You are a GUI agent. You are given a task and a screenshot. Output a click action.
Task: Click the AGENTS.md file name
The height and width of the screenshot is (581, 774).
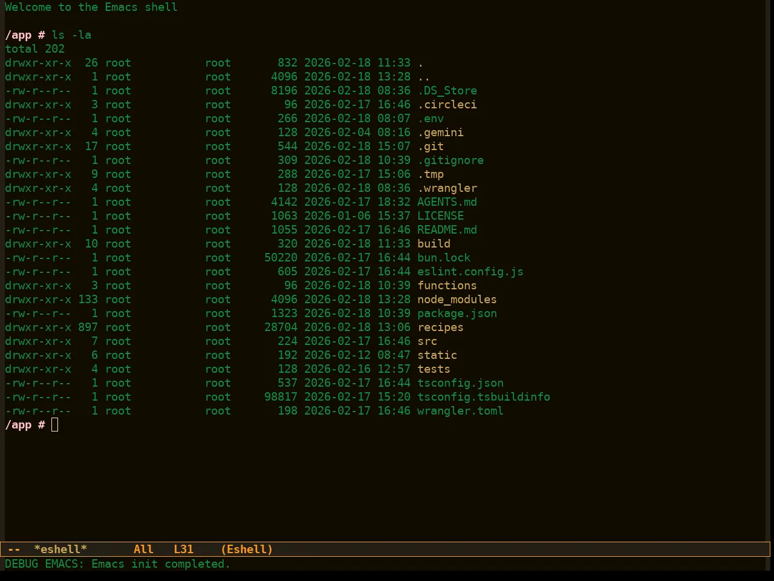click(x=447, y=202)
